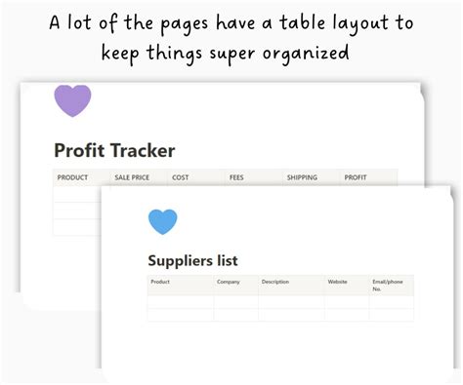Click the blue heart page icon
The width and height of the screenshot is (463, 385).
[x=163, y=222]
